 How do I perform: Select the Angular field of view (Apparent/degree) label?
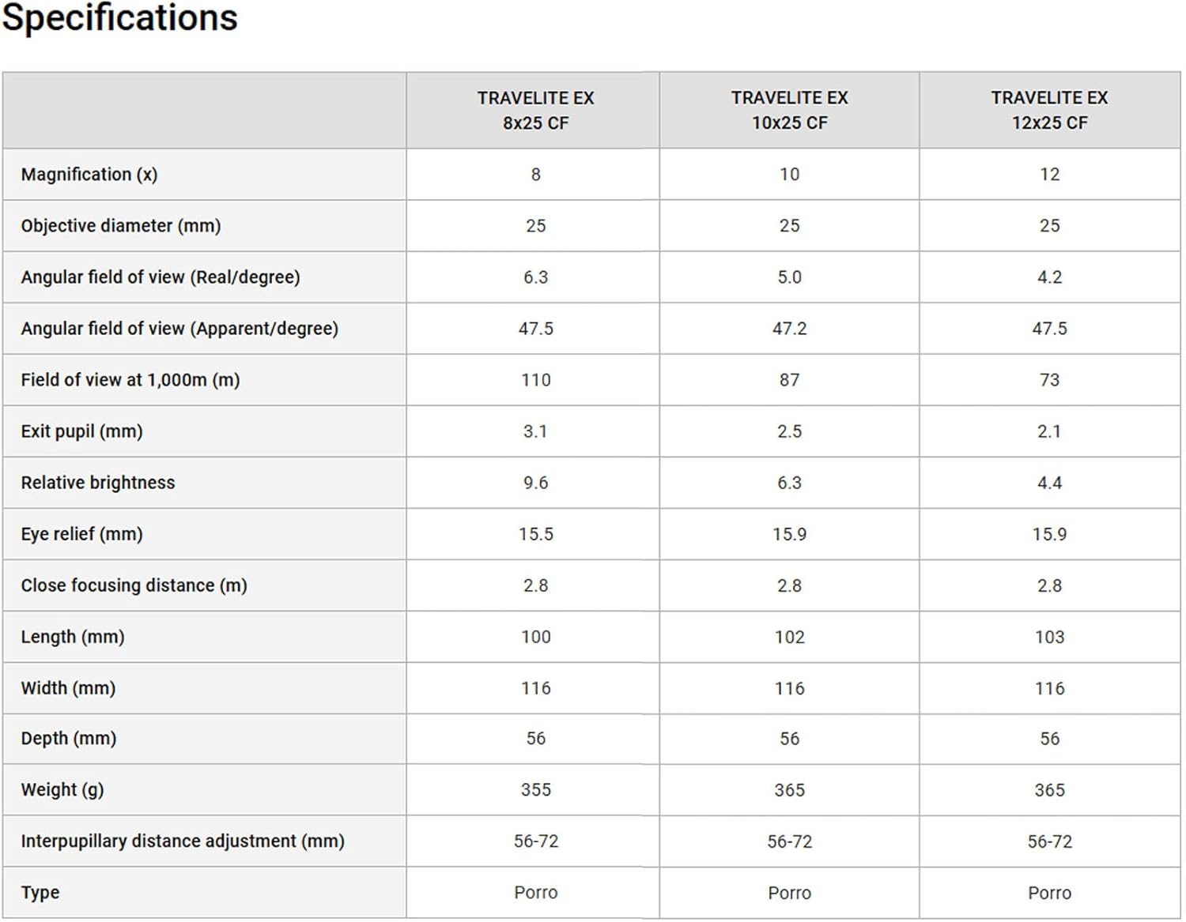click(179, 329)
